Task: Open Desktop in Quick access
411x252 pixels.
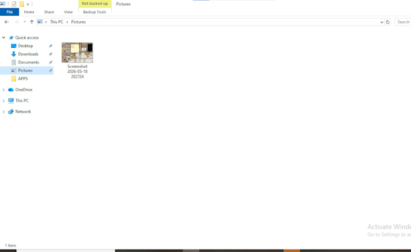Action: click(25, 46)
